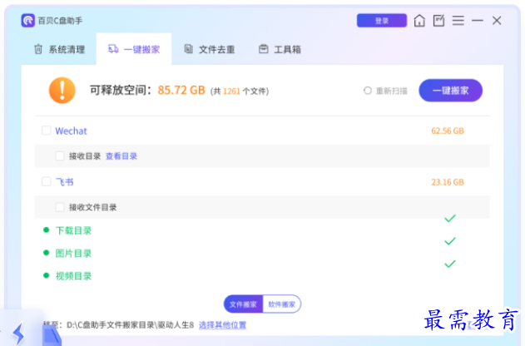Viewport: 525px width, 346px height.
Task: Switch to 软件搬家 mode
Action: tap(282, 304)
